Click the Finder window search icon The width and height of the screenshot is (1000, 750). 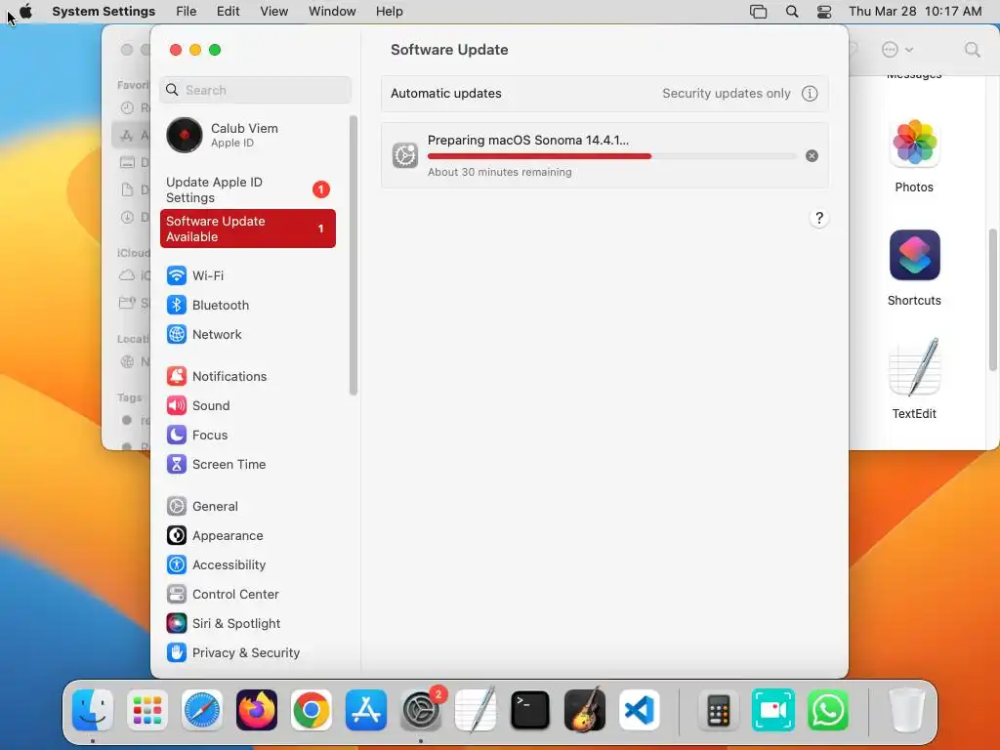(972, 50)
